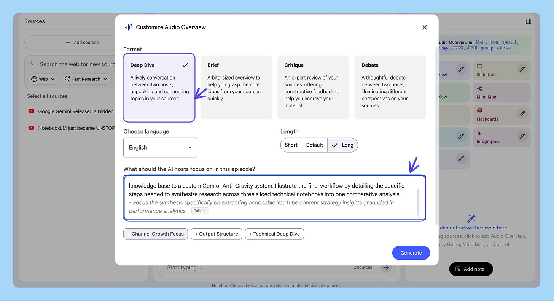This screenshot has height=301, width=554.
Task: Open the Flashcards tile
Action: coord(501,115)
